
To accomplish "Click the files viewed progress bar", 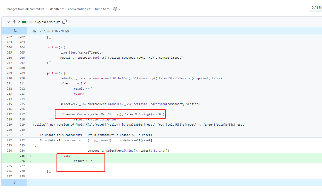I will point(315,11).
